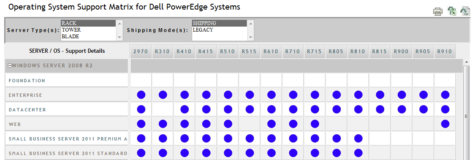Image resolution: width=472 pixels, height=160 pixels.
Task: Click Enterprise support dot for R815
Action: pyautogui.click(x=380, y=95)
